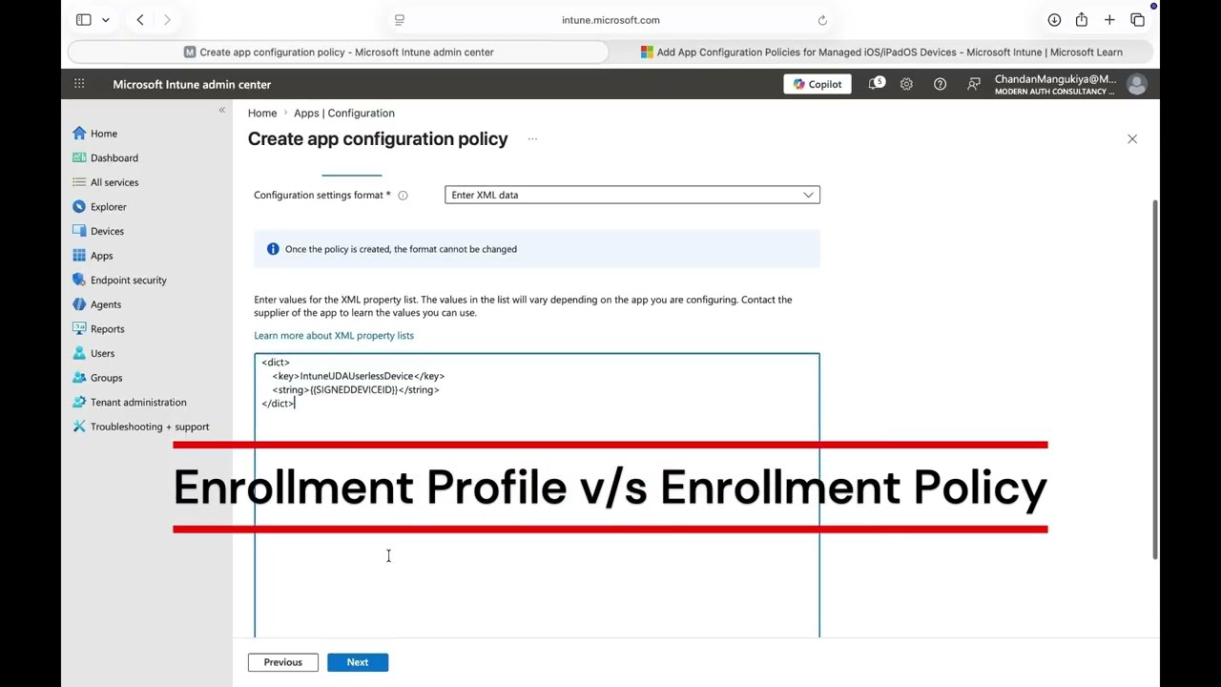The image size is (1221, 687).
Task: Open the account avatar menu
Action: coord(1136,84)
